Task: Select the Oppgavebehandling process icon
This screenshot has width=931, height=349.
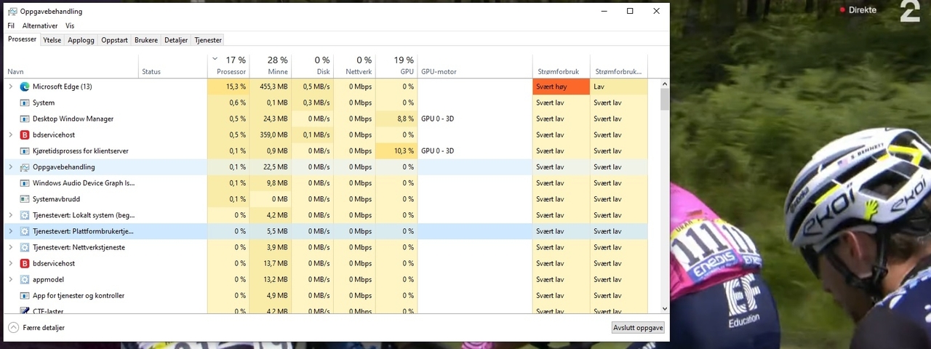Action: [x=25, y=167]
